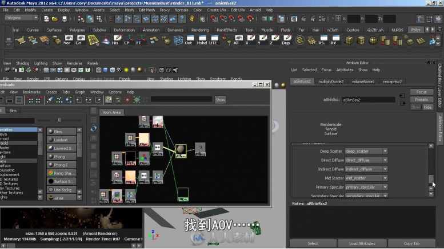Click the open scene folder icon
Viewport: 444px width, 249px height.
(x=55, y=19)
